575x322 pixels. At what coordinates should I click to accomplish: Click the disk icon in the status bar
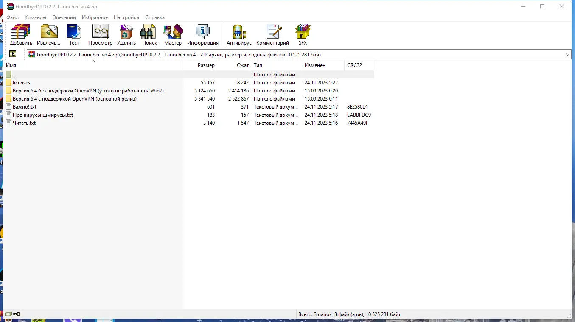coord(8,314)
